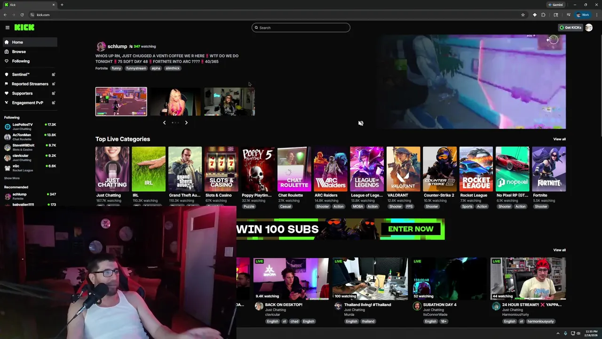Bookmark this page with the star icon
The image size is (602, 339).
click(523, 15)
